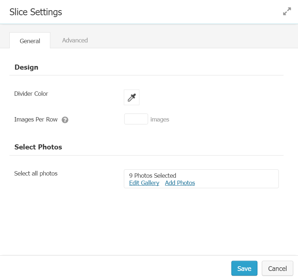Click the Design section heading
Image resolution: width=298 pixels, height=280 pixels.
26,67
